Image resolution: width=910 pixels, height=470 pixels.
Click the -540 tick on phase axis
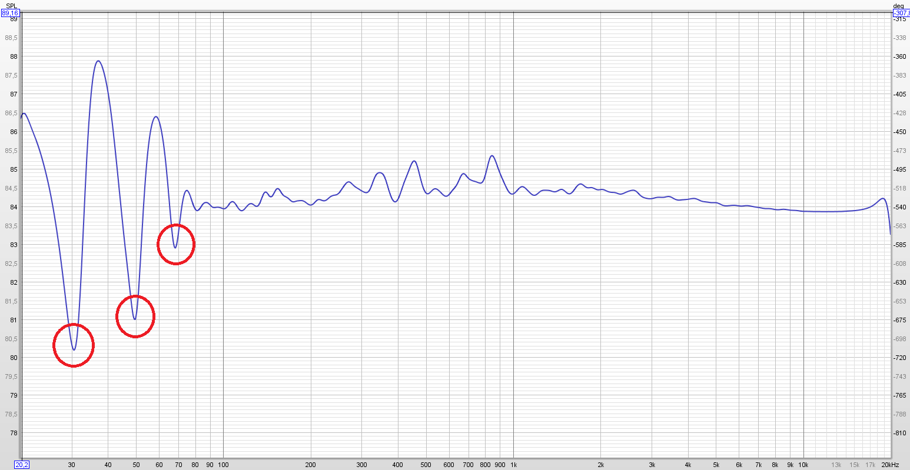click(x=900, y=207)
